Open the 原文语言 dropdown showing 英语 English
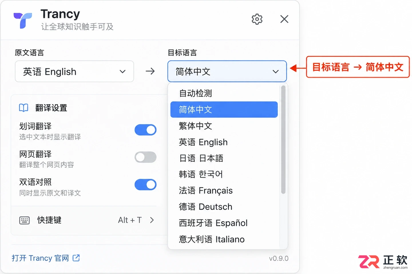 74,71
